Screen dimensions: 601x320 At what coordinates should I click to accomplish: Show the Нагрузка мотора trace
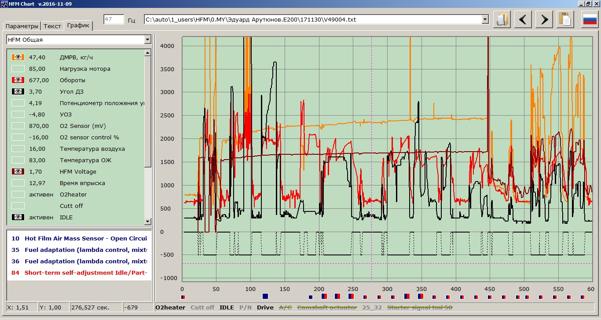18,69
